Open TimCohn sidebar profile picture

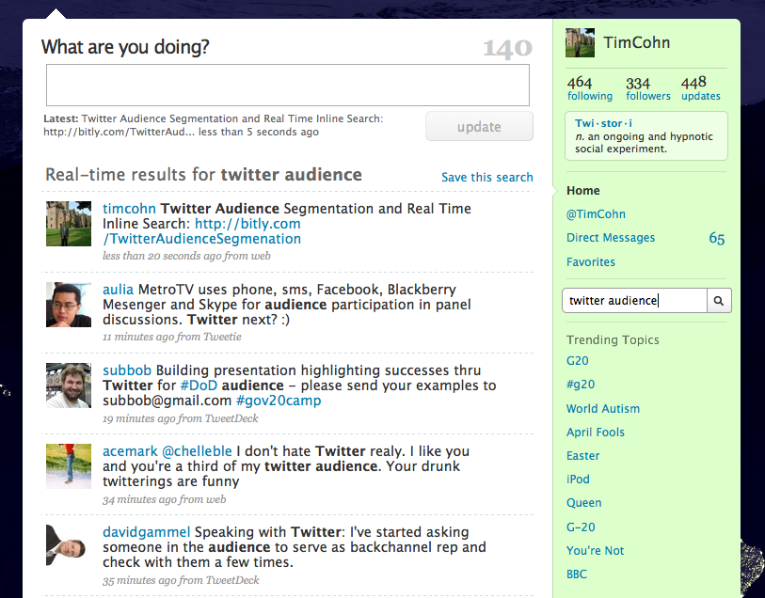pyautogui.click(x=581, y=43)
